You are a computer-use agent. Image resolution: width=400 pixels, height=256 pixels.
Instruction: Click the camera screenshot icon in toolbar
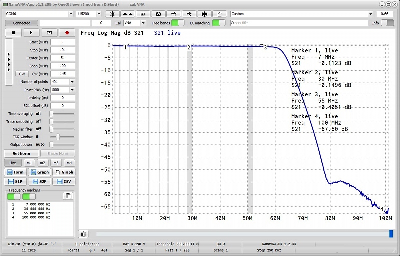pyautogui.click(x=159, y=14)
